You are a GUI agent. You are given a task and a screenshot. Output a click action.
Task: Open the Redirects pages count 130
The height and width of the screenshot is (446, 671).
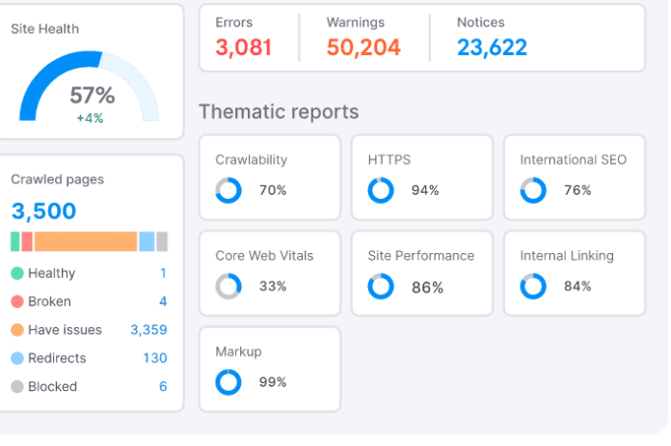(155, 358)
